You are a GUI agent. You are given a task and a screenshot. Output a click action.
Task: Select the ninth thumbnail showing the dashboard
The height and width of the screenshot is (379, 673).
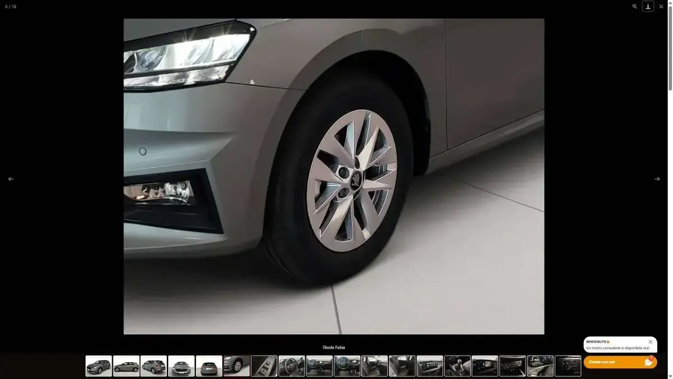click(319, 366)
